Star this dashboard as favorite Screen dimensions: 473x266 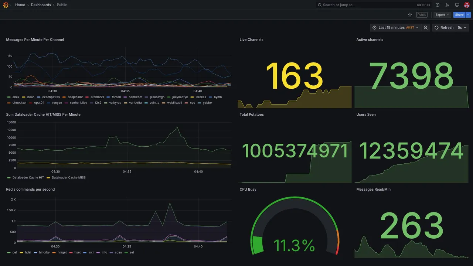410,15
